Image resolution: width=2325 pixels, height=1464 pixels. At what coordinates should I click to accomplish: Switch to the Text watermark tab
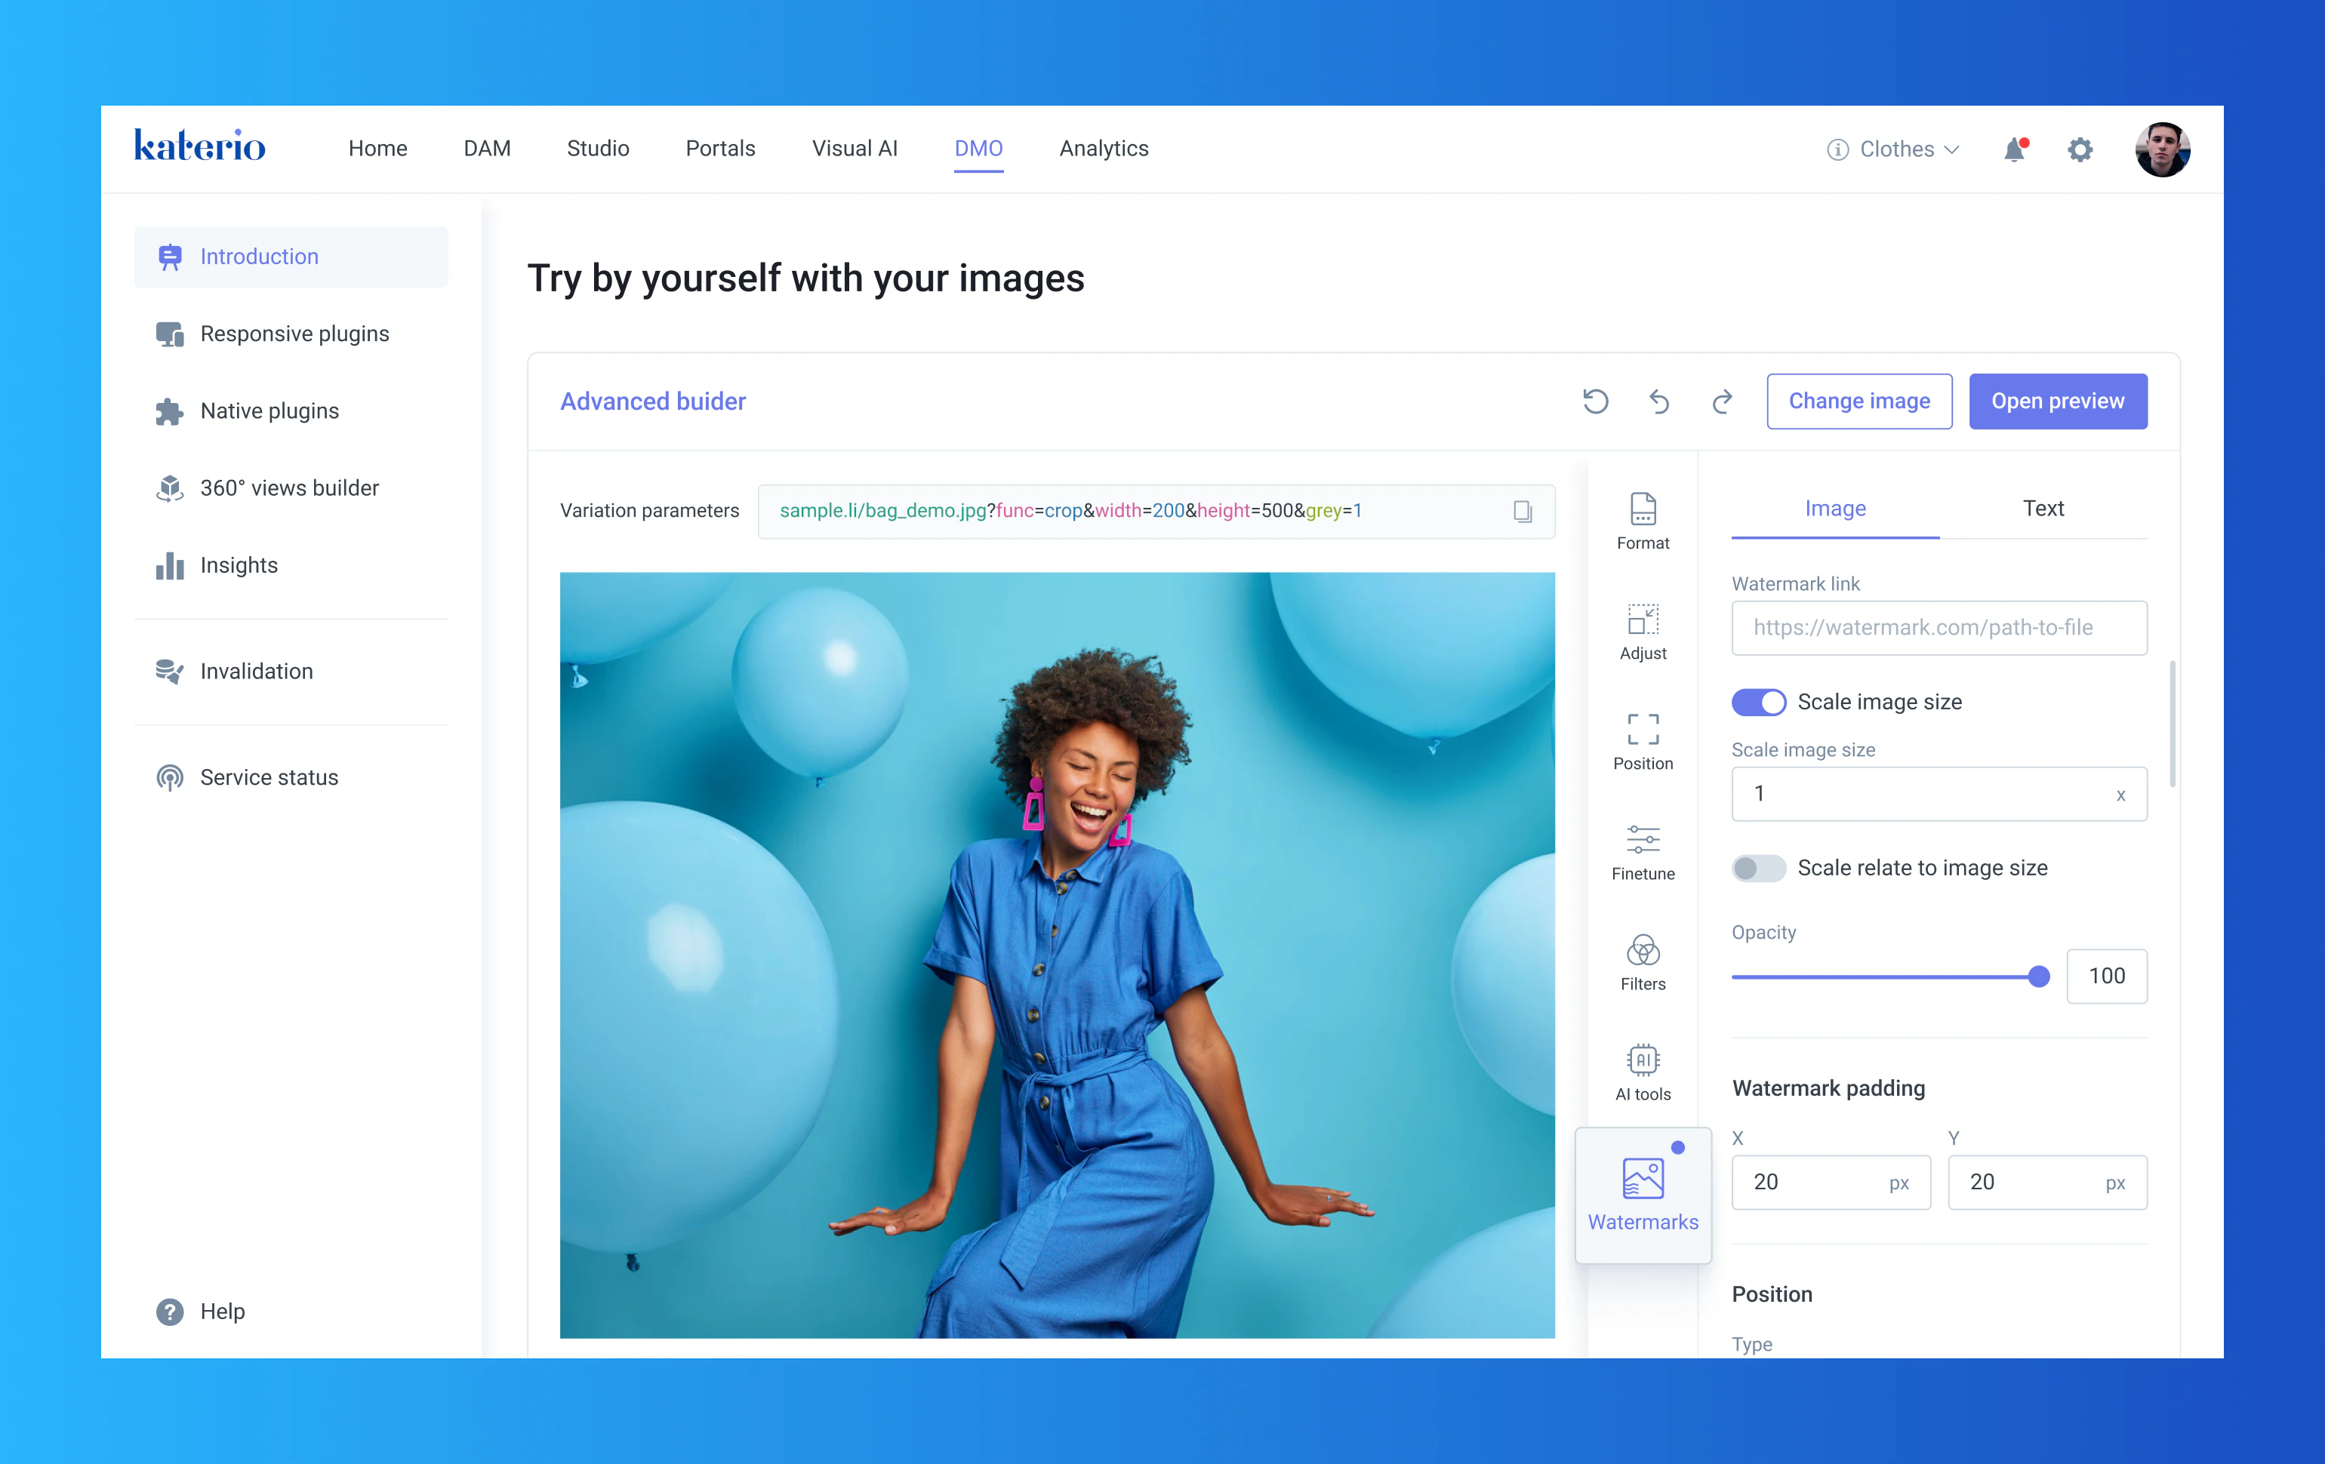click(x=2043, y=509)
